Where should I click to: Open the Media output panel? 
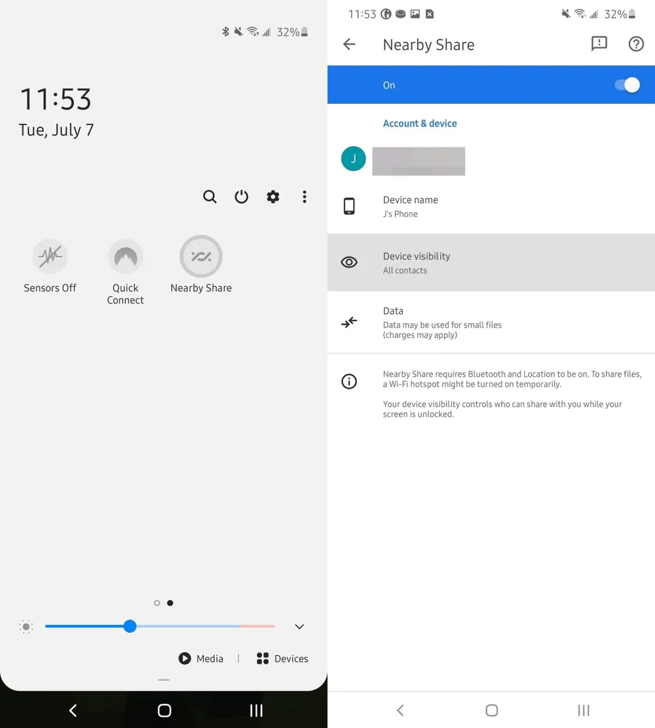[201, 659]
